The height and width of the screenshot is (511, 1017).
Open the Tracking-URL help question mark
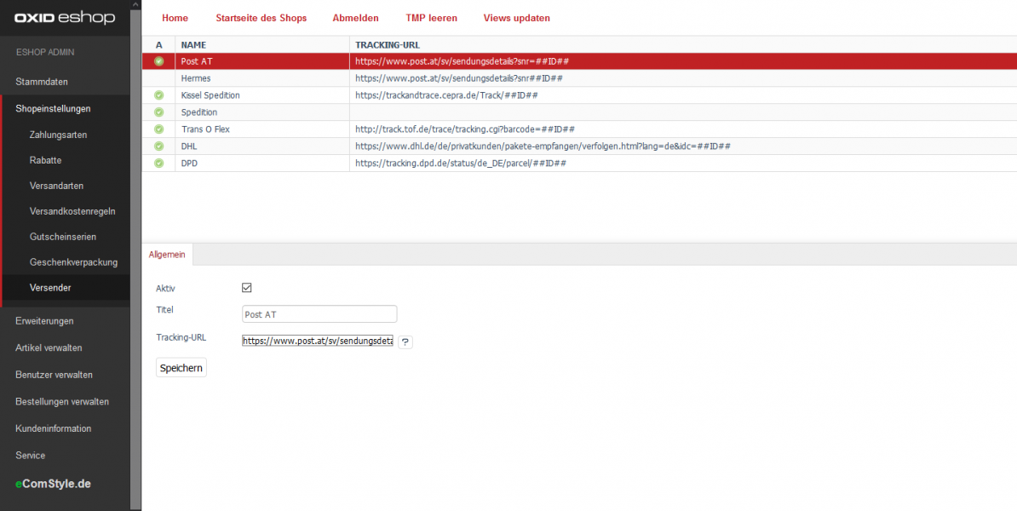(x=405, y=342)
